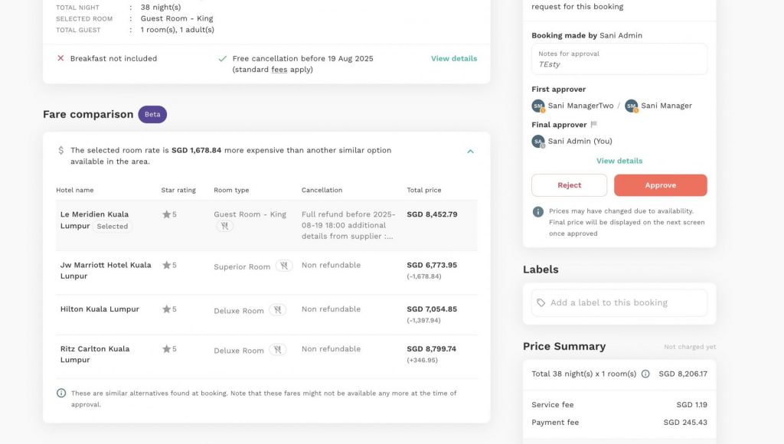784x444 pixels.
Task: Approve the booking request
Action: pyautogui.click(x=661, y=185)
